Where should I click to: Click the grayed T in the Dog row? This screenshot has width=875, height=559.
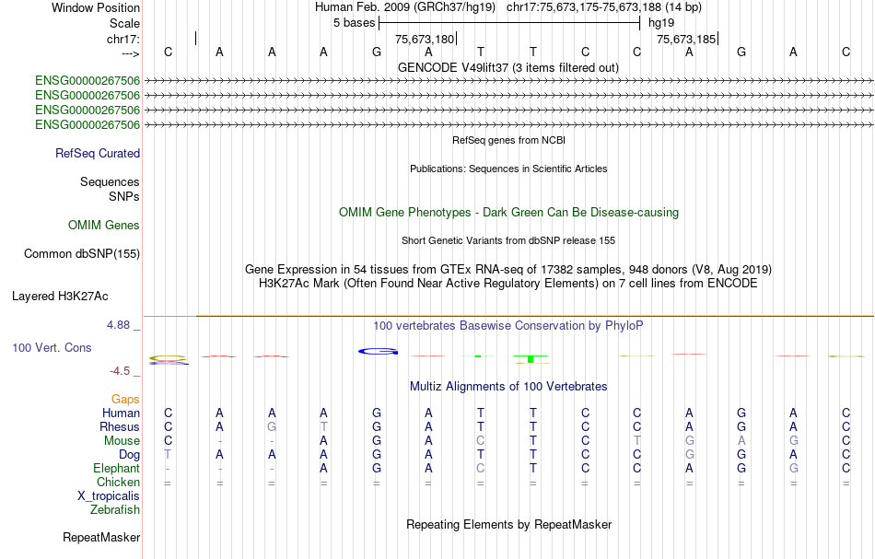tap(168, 455)
